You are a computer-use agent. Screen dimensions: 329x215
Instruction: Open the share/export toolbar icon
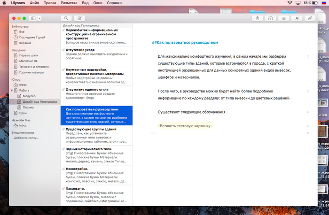point(258,18)
